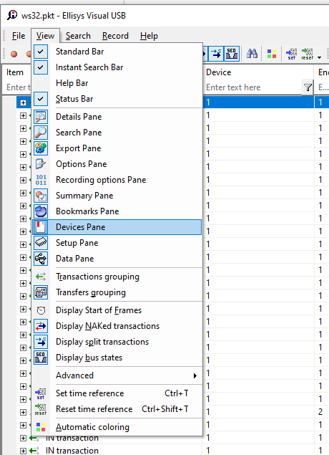Click the Start of Frames clock icon
This screenshot has width=329, height=455.
[41, 310]
